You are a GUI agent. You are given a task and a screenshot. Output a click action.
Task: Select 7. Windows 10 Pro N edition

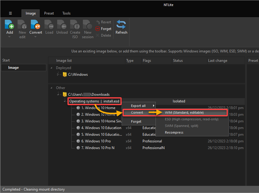point(98,148)
